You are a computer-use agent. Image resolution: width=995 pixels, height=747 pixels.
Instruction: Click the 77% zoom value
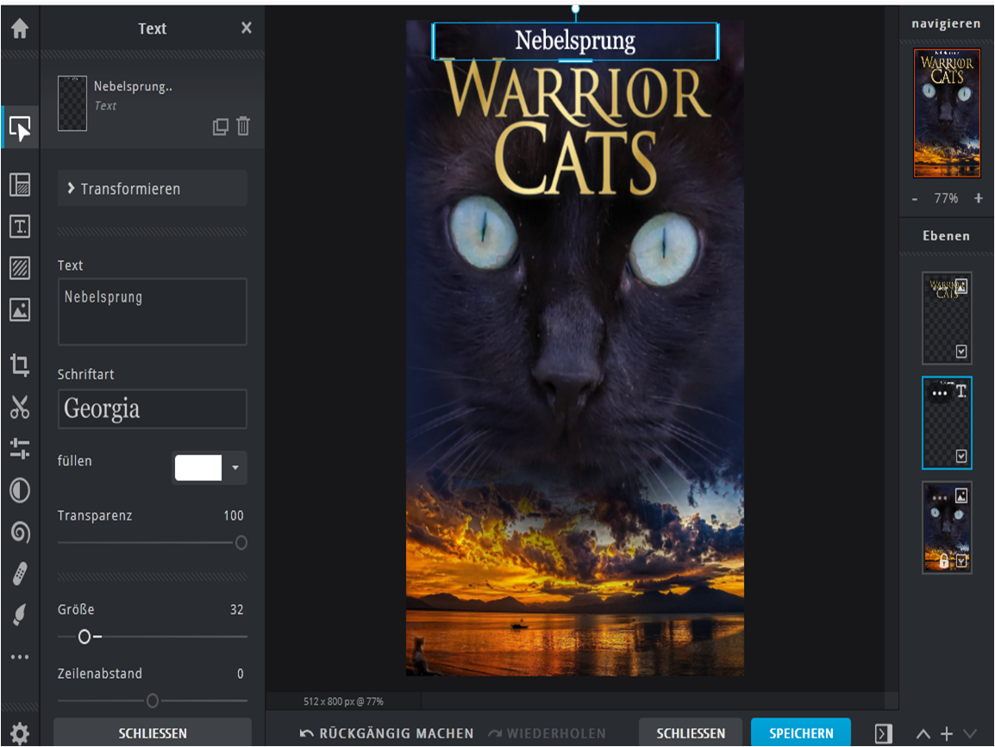[946, 198]
